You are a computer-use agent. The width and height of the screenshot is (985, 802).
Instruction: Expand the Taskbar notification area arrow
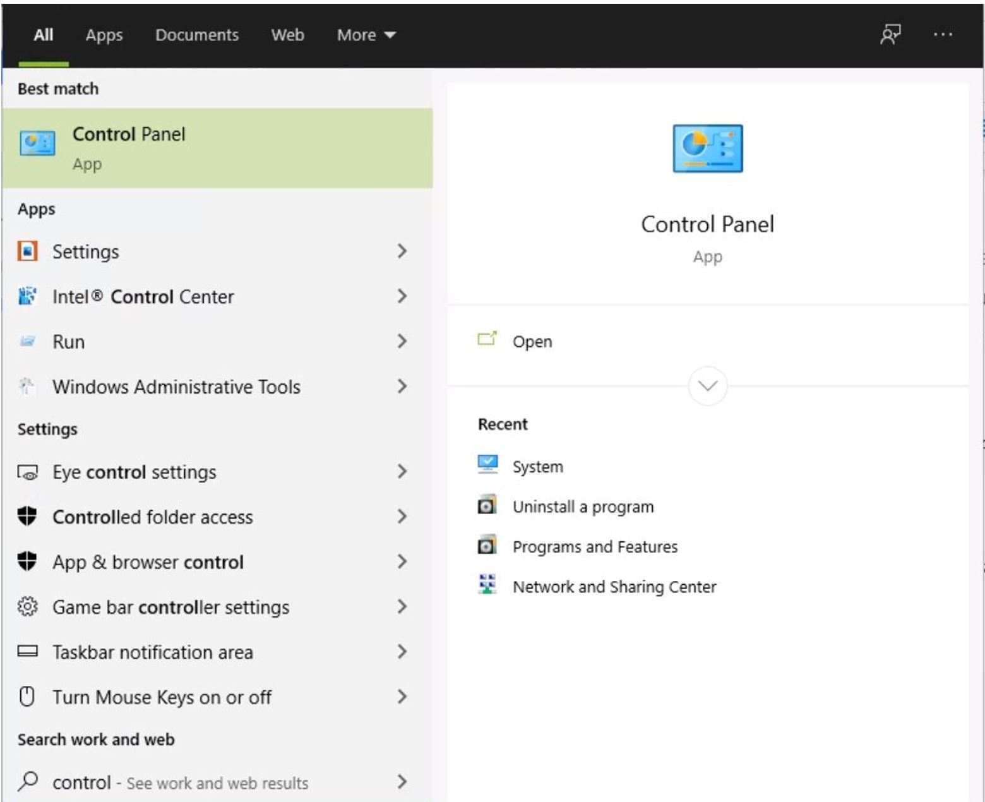pyautogui.click(x=402, y=652)
